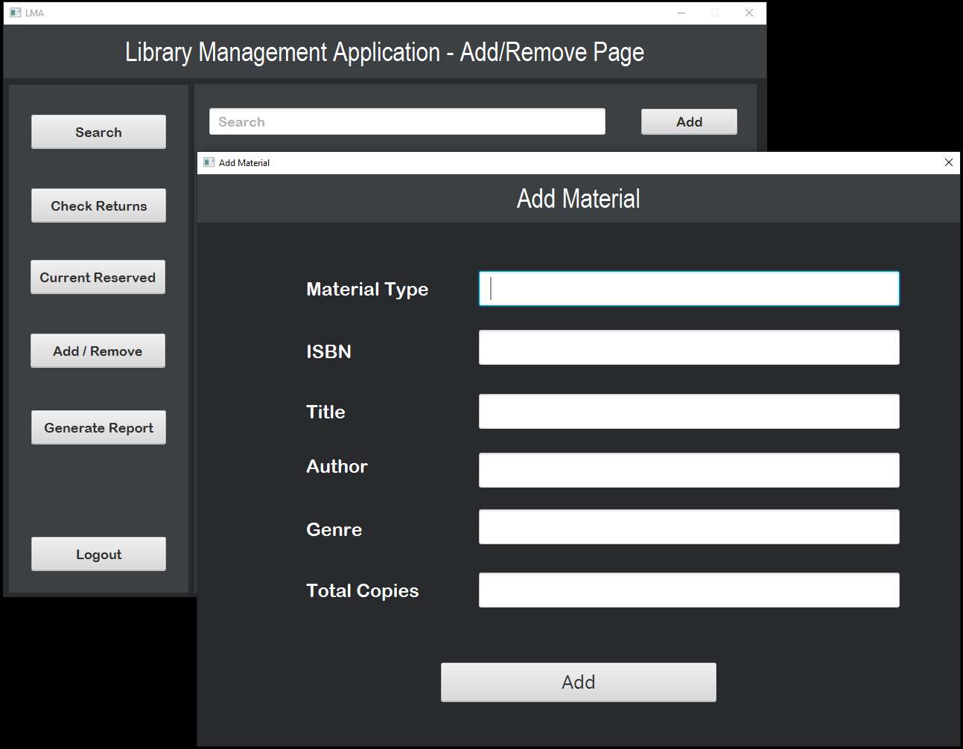Viewport: 963px width, 749px height.
Task: Focus the Author text field
Action: 689,471
